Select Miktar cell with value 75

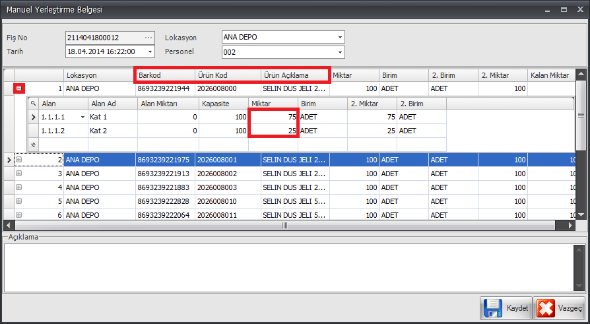[x=273, y=117]
